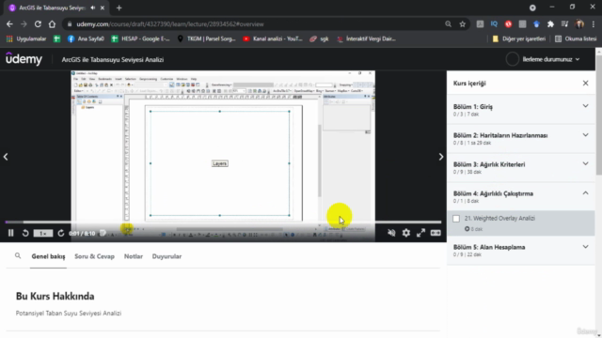602x338 pixels.
Task: Unmute the video volume icon
Action: [391, 233]
